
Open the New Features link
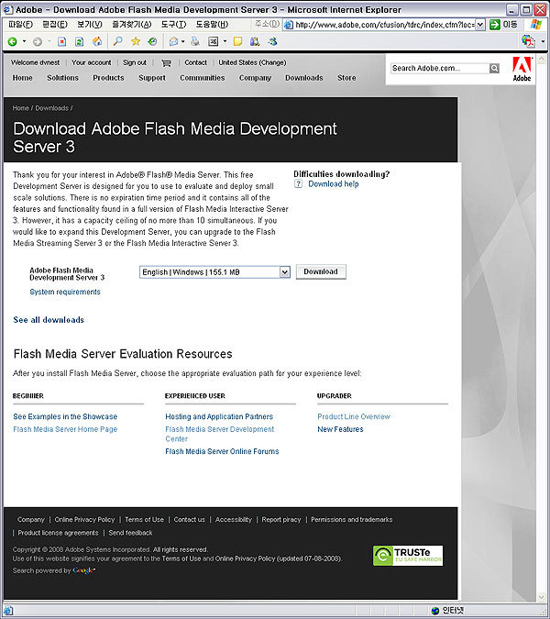coord(340,429)
